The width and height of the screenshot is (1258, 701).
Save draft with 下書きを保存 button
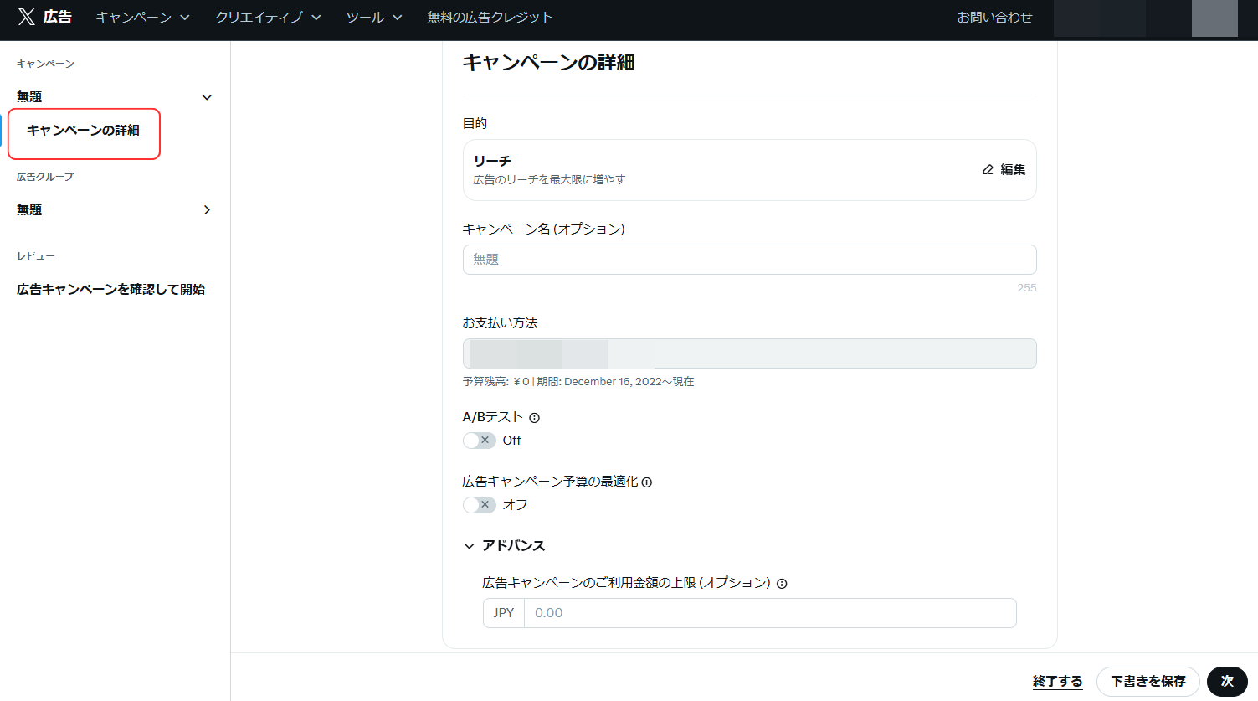pyautogui.click(x=1148, y=681)
